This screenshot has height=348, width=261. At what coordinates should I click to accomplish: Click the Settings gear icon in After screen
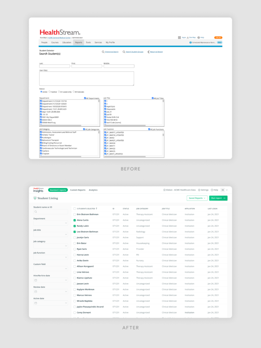click(199, 190)
